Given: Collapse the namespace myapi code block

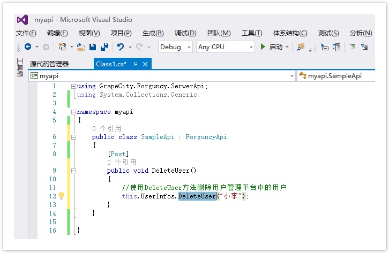Looking at the screenshot, I should (73, 112).
